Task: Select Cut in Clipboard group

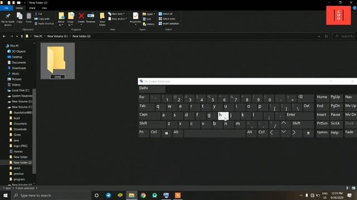Action: pyautogui.click(x=38, y=14)
